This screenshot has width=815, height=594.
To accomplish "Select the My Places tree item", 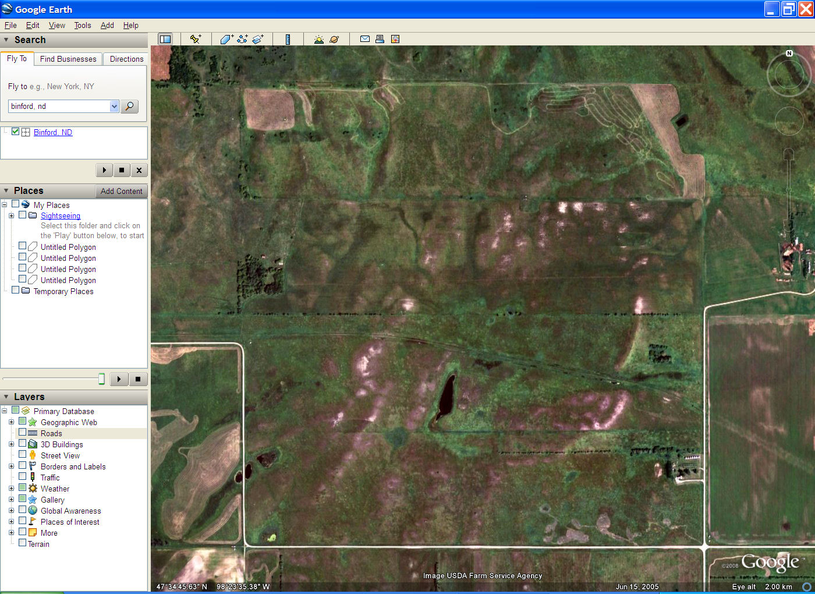I will (51, 205).
